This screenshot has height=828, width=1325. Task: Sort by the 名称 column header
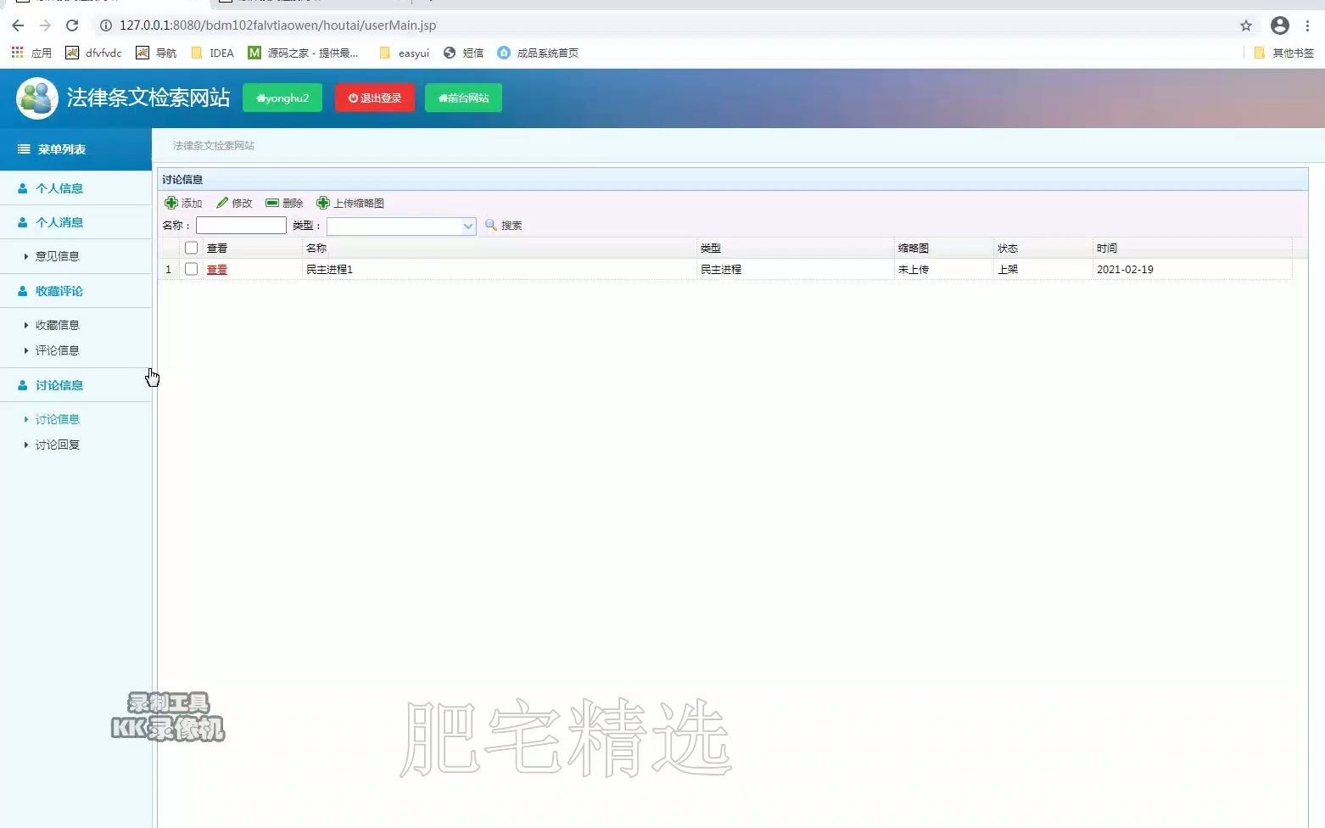click(x=499, y=248)
